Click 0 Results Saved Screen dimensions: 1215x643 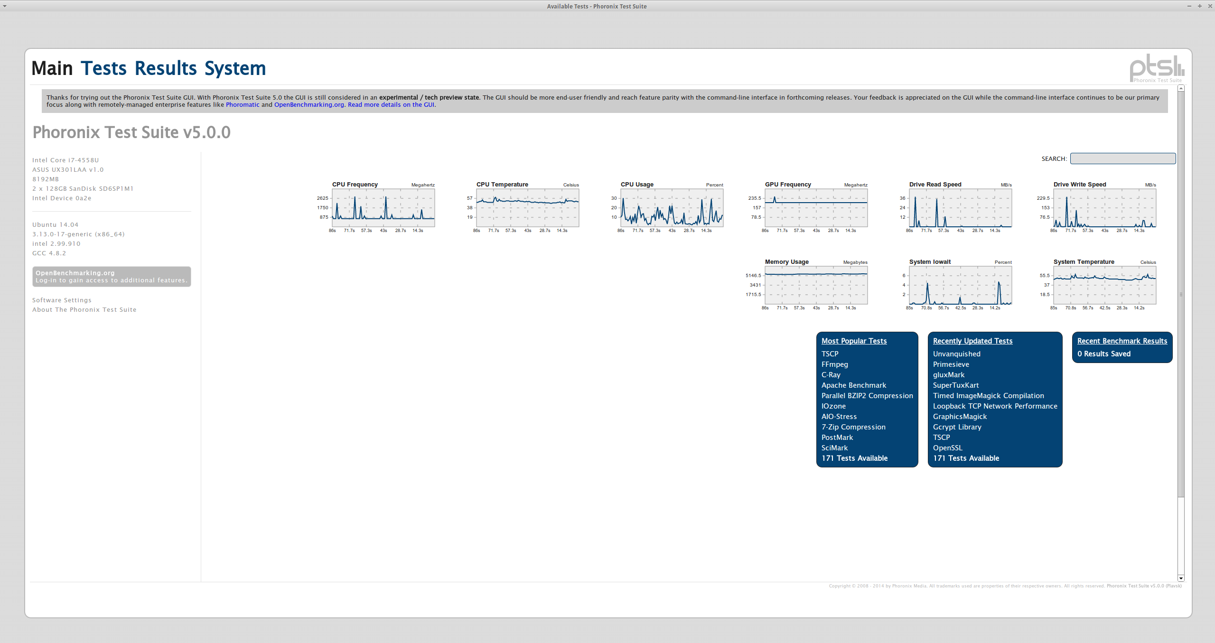[x=1103, y=354]
